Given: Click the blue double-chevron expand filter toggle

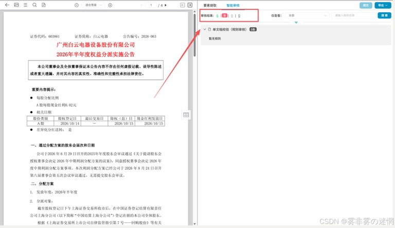Looking at the screenshot, I should click(x=296, y=23).
